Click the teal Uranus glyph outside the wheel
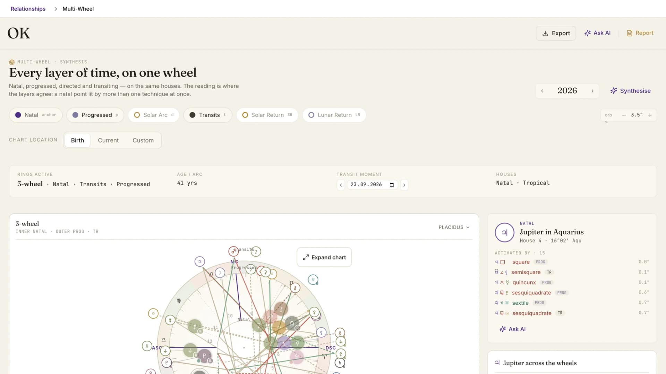This screenshot has height=374, width=666. 313,279
